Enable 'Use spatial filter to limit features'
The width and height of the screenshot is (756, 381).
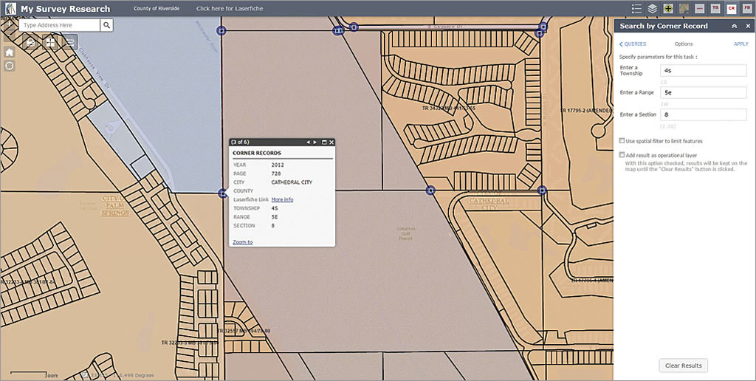[x=622, y=140]
